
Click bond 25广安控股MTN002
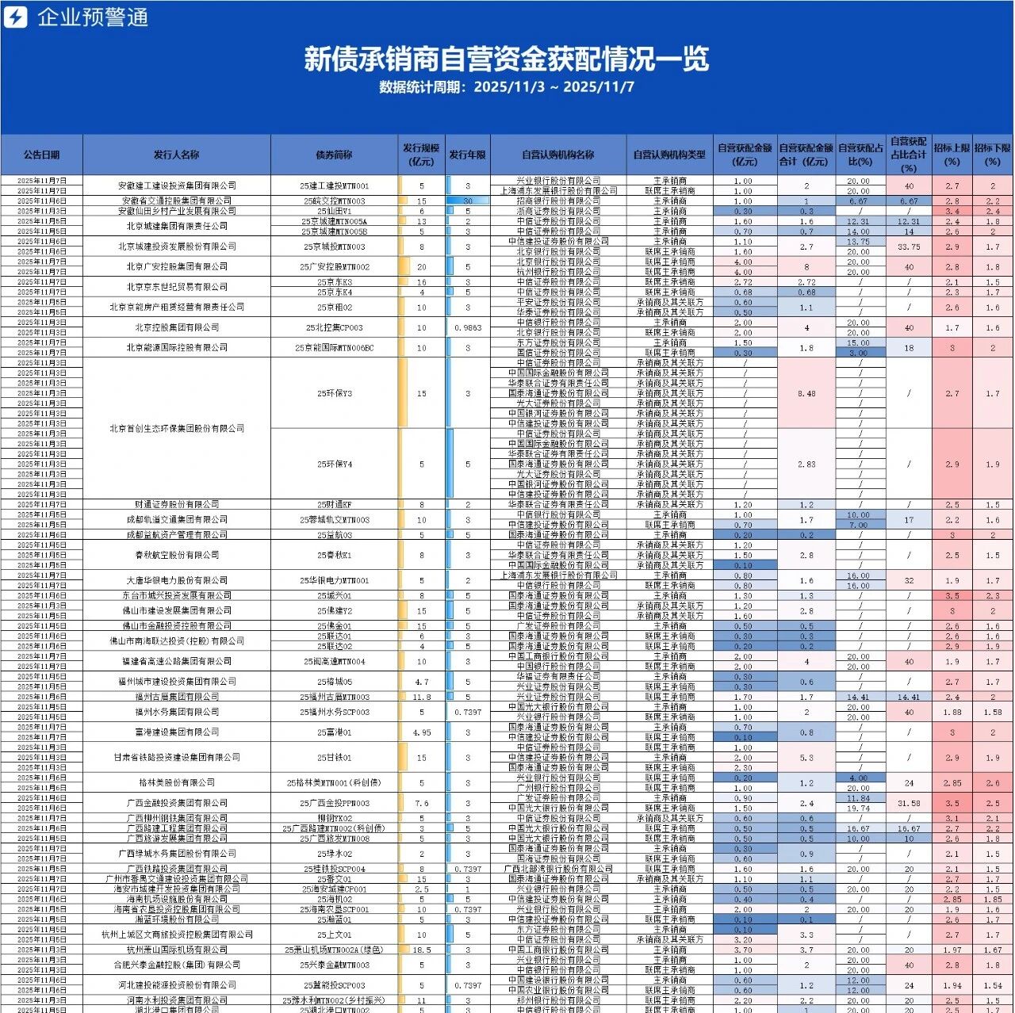point(335,266)
